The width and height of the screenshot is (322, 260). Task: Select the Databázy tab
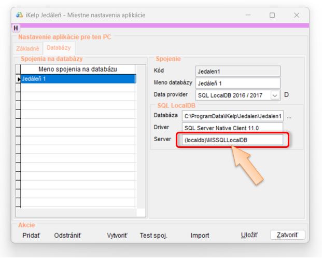point(58,48)
